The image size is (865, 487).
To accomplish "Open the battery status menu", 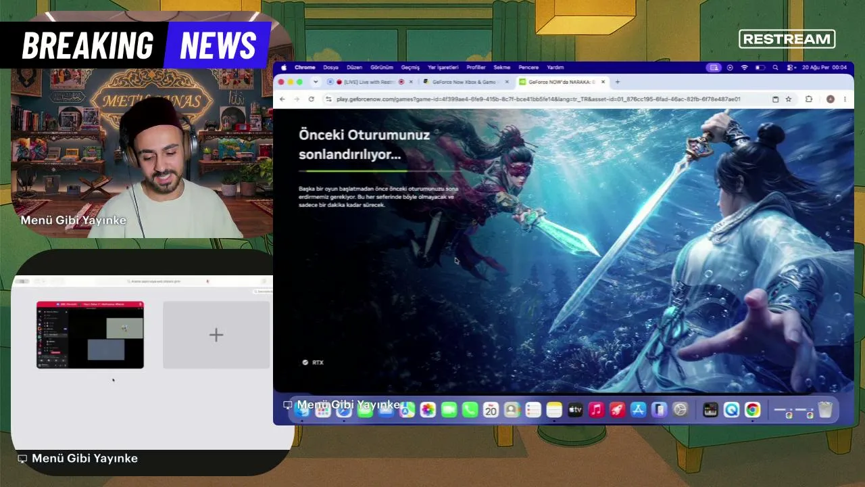I will point(760,68).
